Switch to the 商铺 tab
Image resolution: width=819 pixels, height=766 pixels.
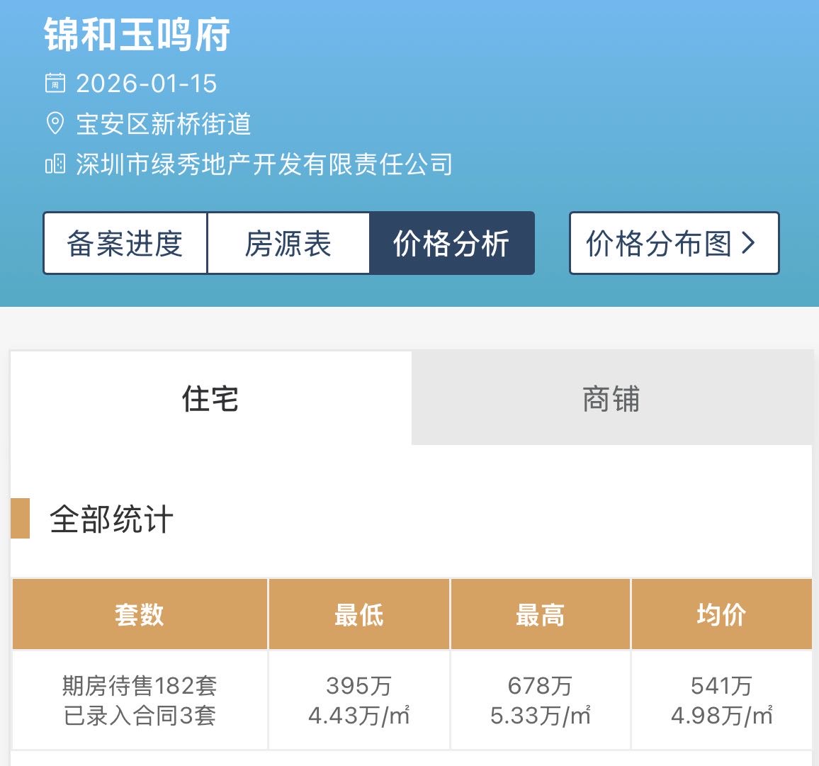[x=611, y=398]
